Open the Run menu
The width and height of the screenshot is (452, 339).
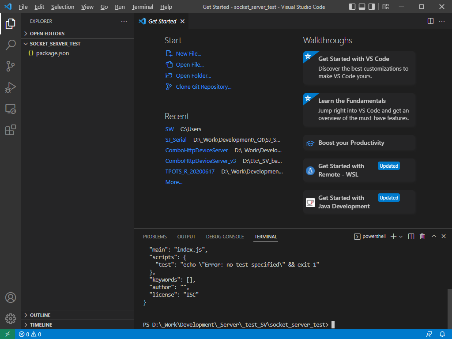(120, 7)
